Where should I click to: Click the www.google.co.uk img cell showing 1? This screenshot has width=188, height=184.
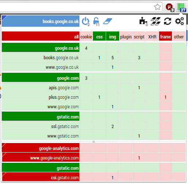pyautogui.click(x=113, y=67)
